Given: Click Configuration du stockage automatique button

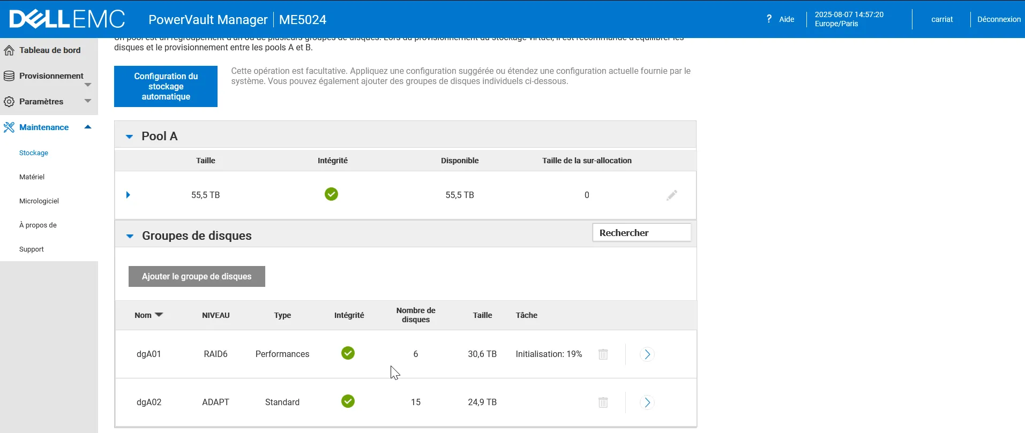Looking at the screenshot, I should (166, 86).
